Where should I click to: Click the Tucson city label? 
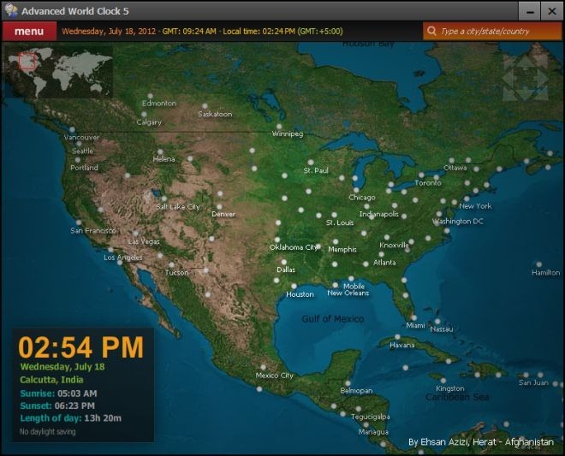[x=177, y=273]
